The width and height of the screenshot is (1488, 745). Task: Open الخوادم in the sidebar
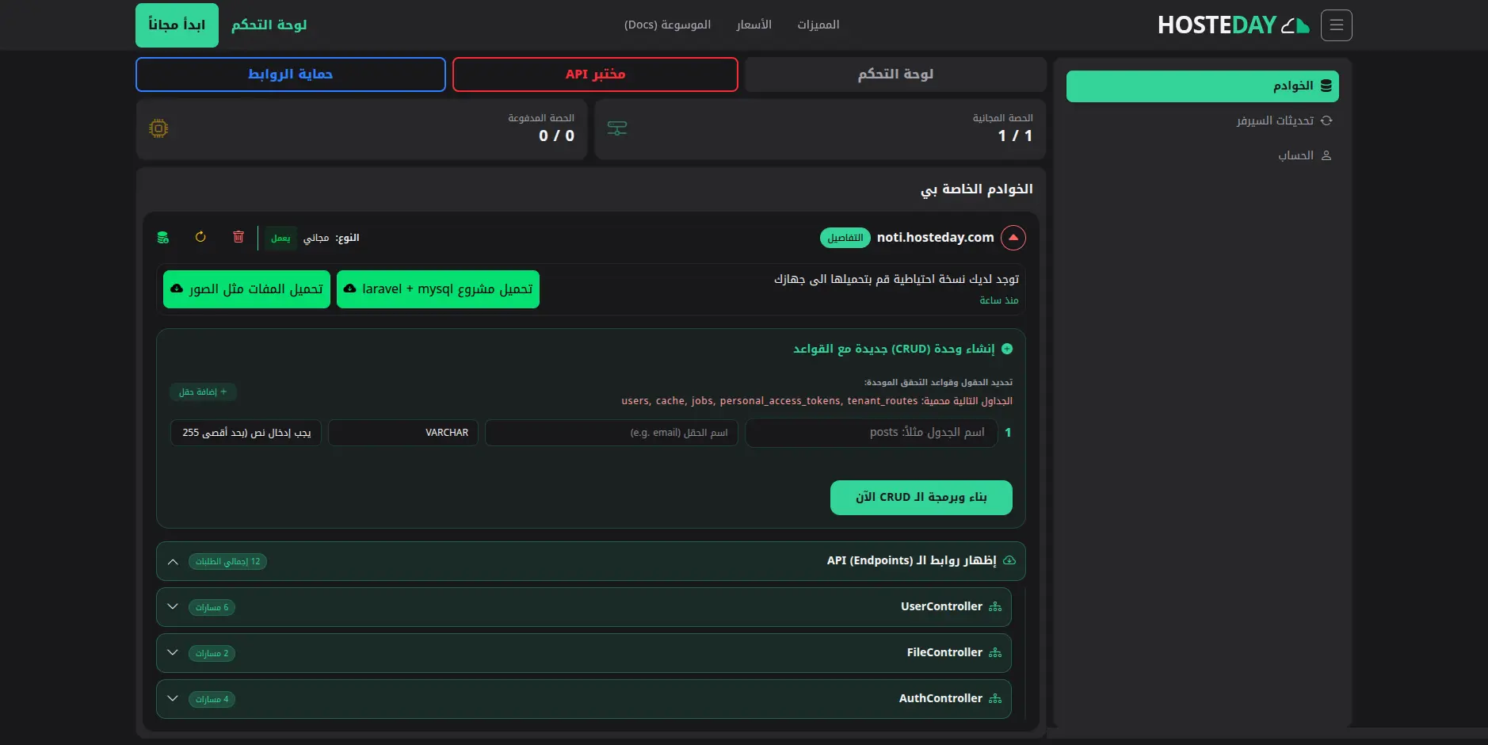pyautogui.click(x=1203, y=86)
